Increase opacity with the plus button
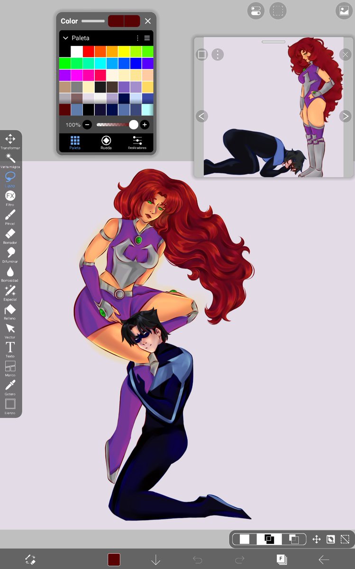Image resolution: width=355 pixels, height=569 pixels. pos(145,125)
